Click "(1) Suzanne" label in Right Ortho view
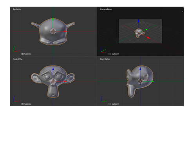188x141 pixels. coord(114,104)
